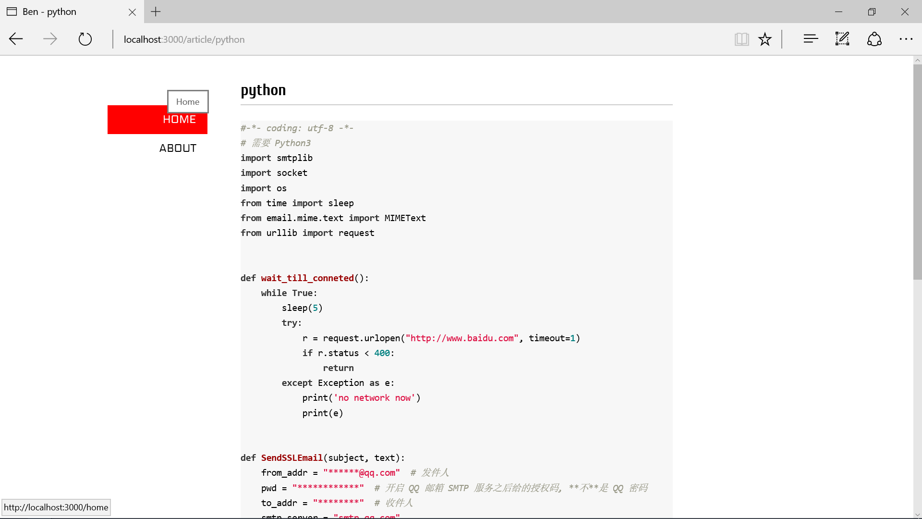Click the browser forward arrow

[50, 39]
